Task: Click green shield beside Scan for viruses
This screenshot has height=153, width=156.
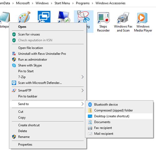Action: pos(14,34)
